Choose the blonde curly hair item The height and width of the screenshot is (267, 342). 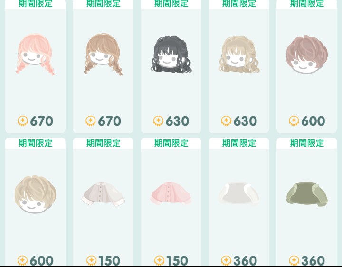pos(239,55)
